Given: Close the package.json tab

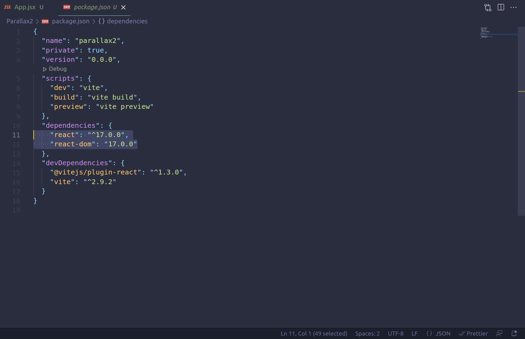Looking at the screenshot, I should click(x=124, y=7).
